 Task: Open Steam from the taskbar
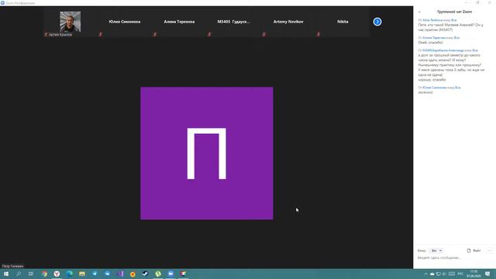[145, 274]
